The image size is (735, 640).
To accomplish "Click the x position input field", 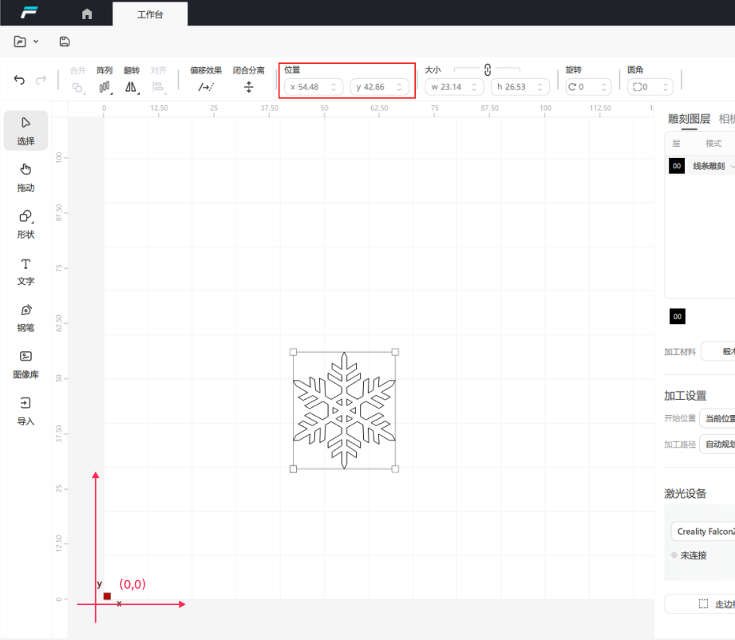I will 313,86.
